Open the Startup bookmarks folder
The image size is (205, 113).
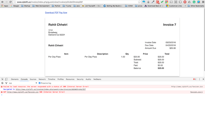tap(26, 6)
